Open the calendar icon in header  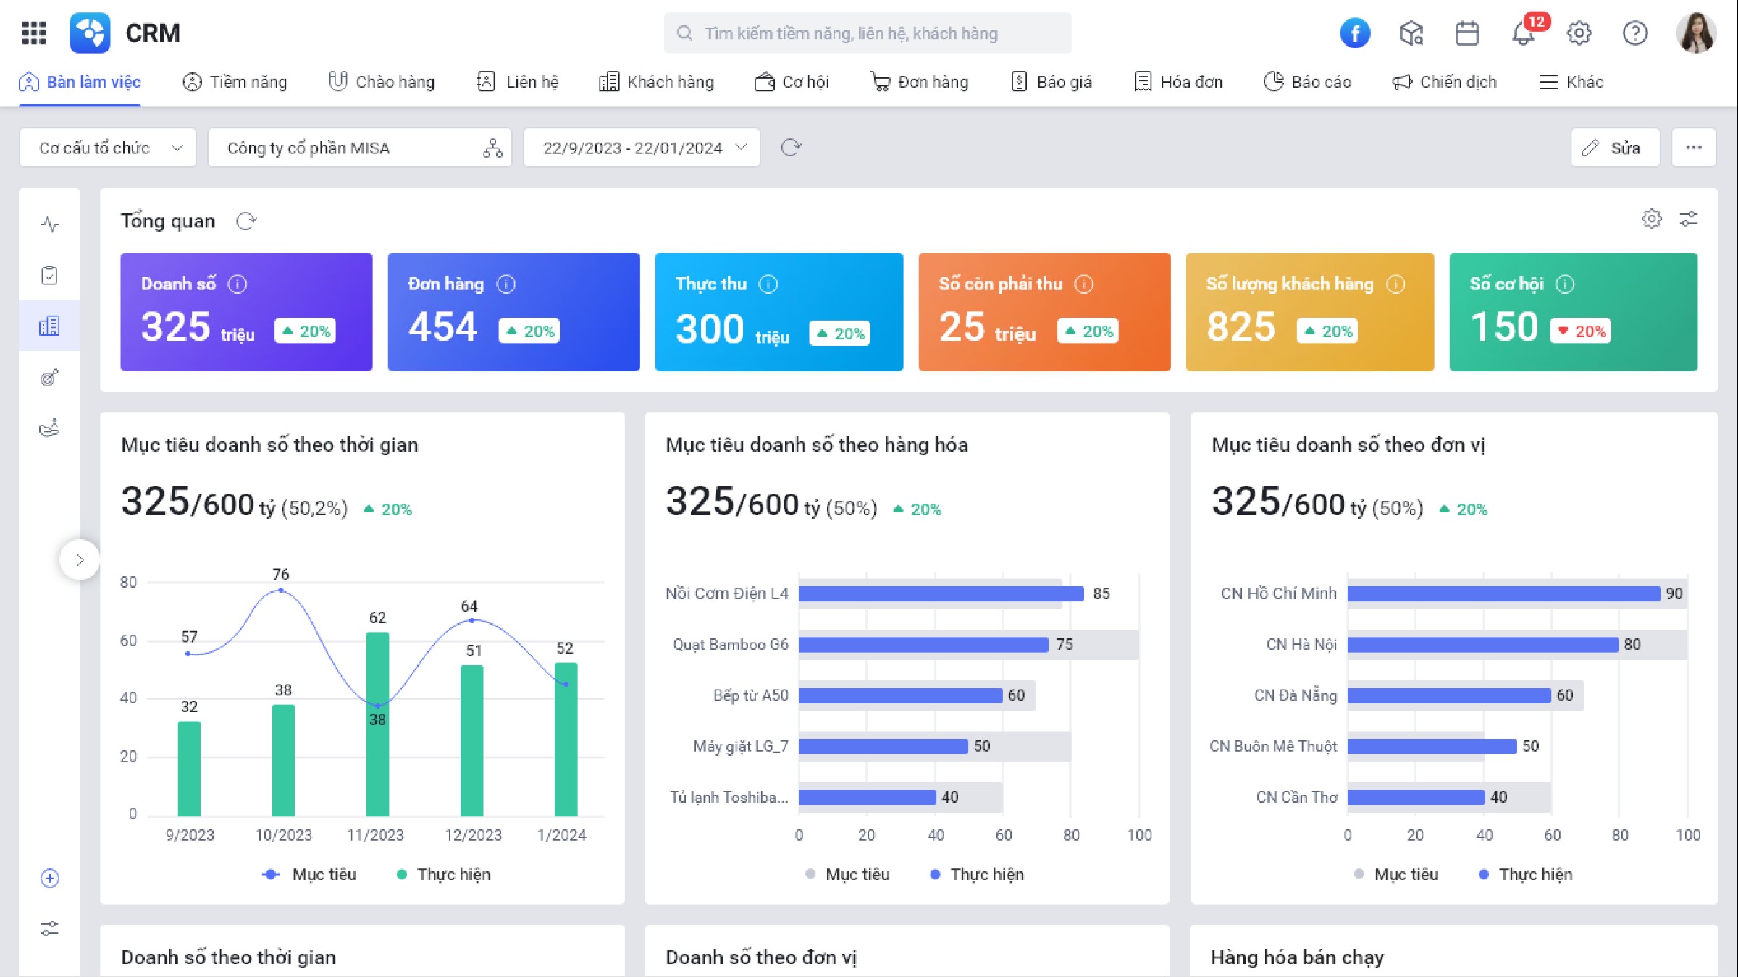[1467, 33]
